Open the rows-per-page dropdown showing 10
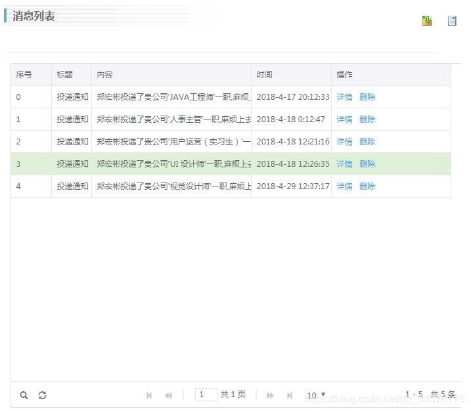Viewport: 471px width, 411px height. 316,395
